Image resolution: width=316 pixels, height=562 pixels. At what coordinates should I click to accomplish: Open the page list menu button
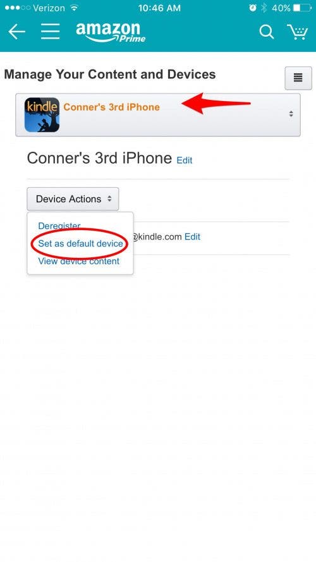point(298,78)
